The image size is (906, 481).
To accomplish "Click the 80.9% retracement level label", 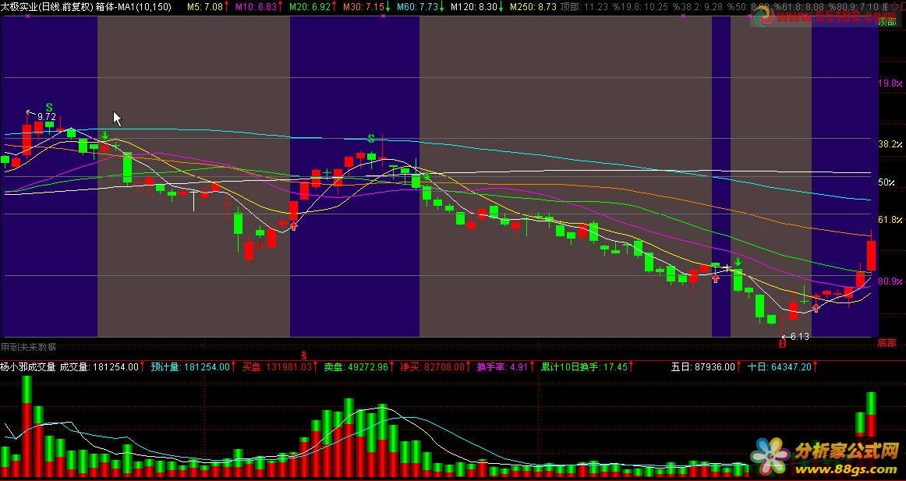I will pos(890,281).
